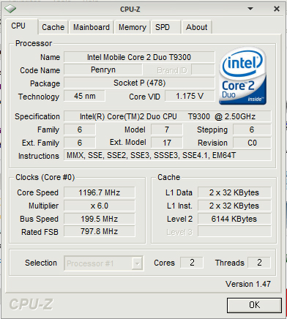Switch to the Cache tab
The image size is (287, 319).
point(53,27)
